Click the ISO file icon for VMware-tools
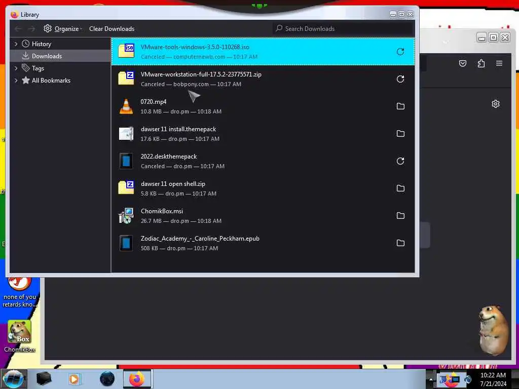This screenshot has width=519, height=389. click(x=126, y=51)
